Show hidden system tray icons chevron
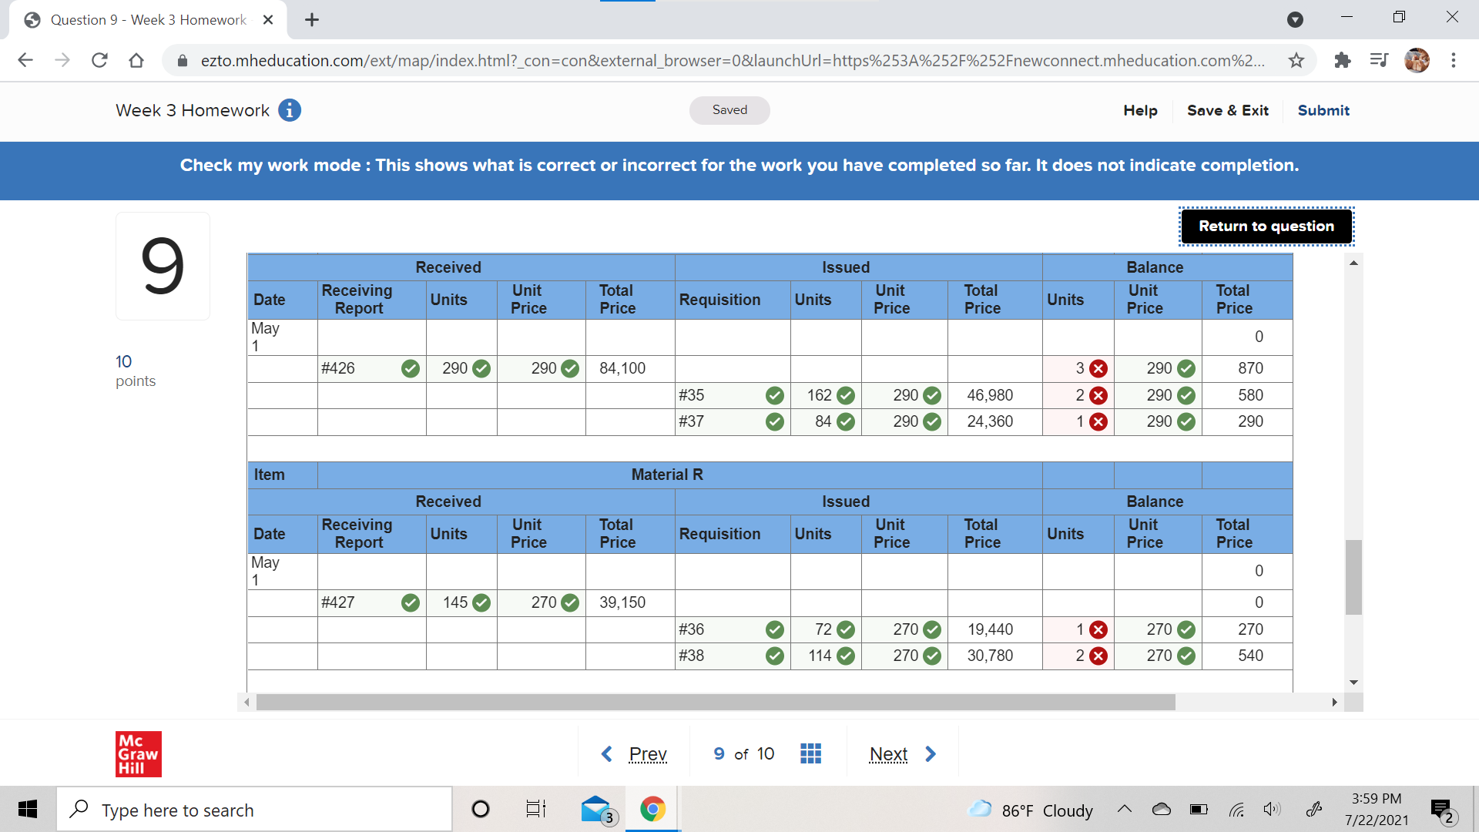 (1124, 810)
